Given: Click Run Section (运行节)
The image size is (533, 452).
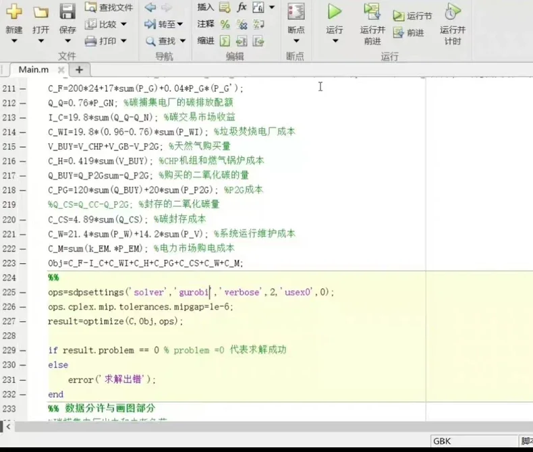Looking at the screenshot, I should tap(412, 16).
